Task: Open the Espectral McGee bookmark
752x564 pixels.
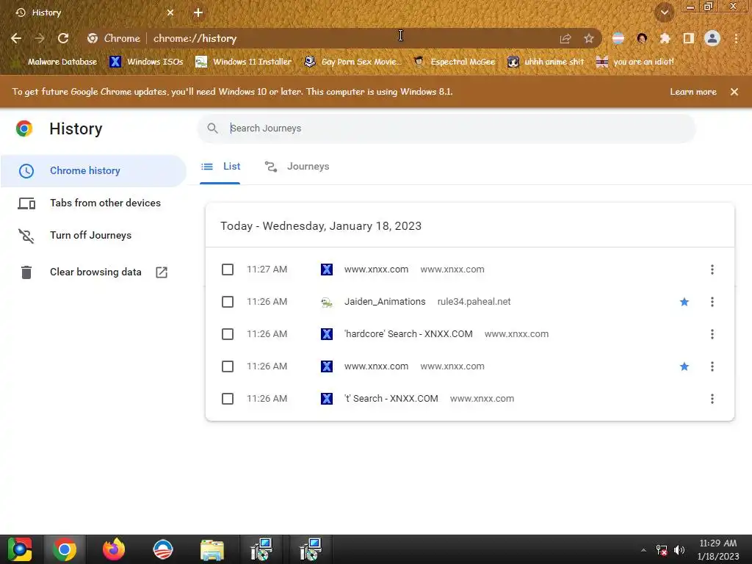Action: tap(454, 62)
